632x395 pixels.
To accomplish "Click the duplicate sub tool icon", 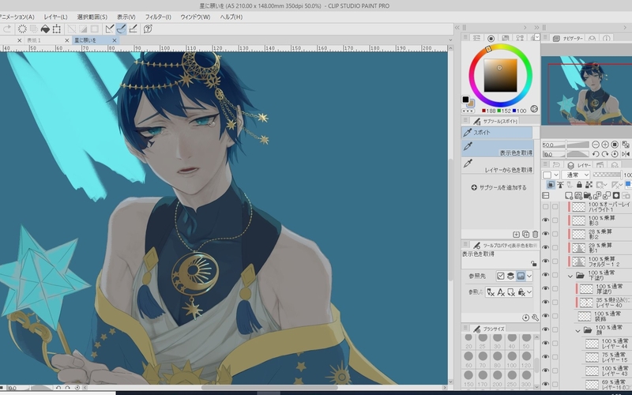I will tap(525, 234).
